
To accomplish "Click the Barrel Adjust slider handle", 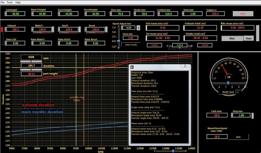I will [x=118, y=41].
